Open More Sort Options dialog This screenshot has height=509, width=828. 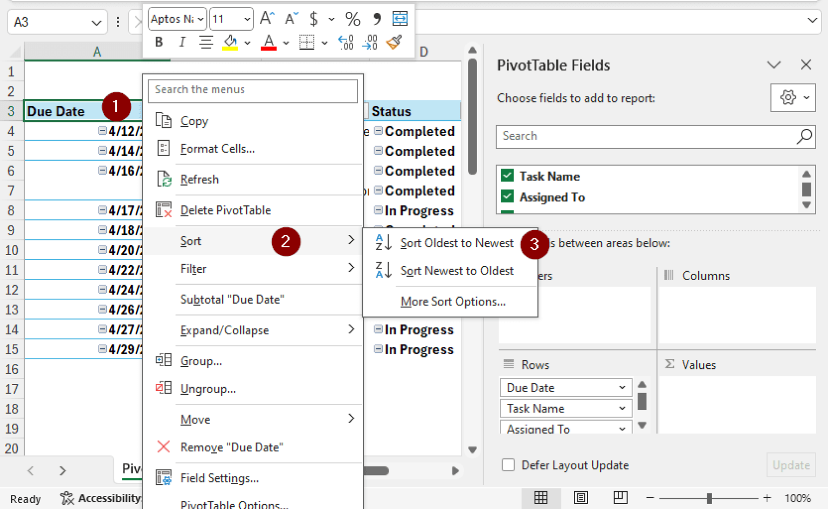pyautogui.click(x=453, y=301)
